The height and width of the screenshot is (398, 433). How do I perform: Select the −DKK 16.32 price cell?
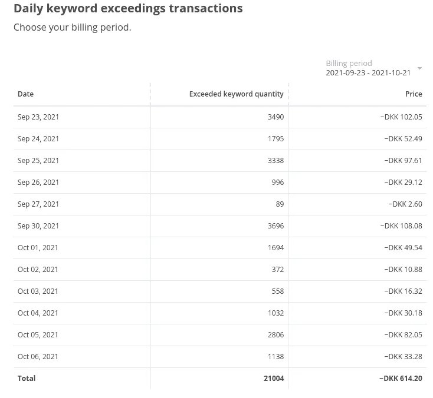point(403,291)
